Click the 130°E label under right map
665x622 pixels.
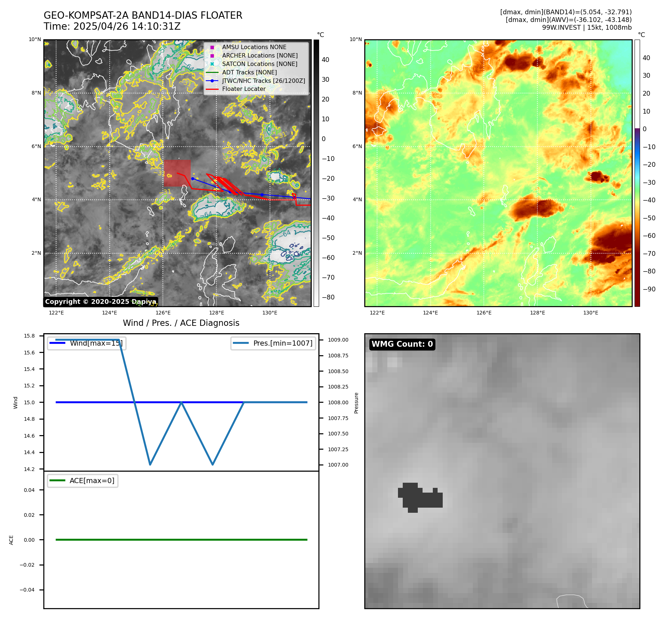click(x=591, y=313)
